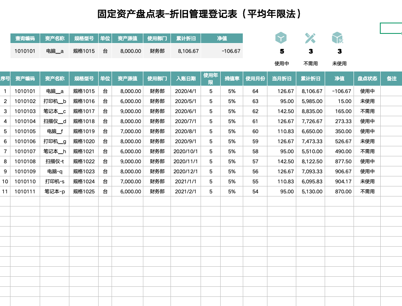Click usage months cell 64
The height and width of the screenshot is (306, 402).
click(x=255, y=91)
